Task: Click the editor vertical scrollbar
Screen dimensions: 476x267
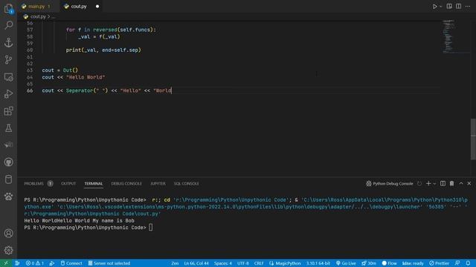Action: [x=473, y=139]
